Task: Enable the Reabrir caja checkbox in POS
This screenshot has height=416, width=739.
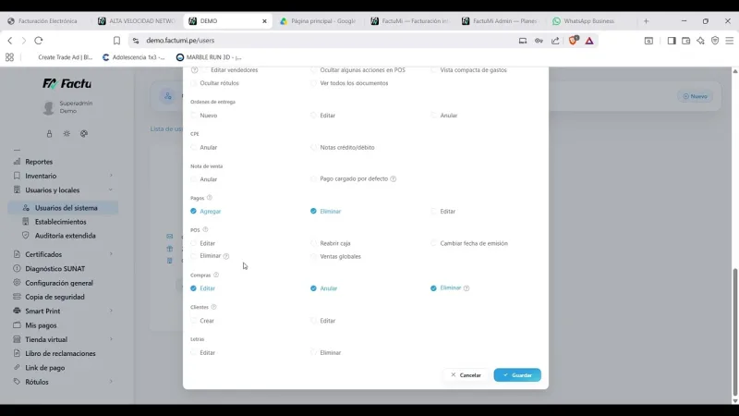Action: 313,243
